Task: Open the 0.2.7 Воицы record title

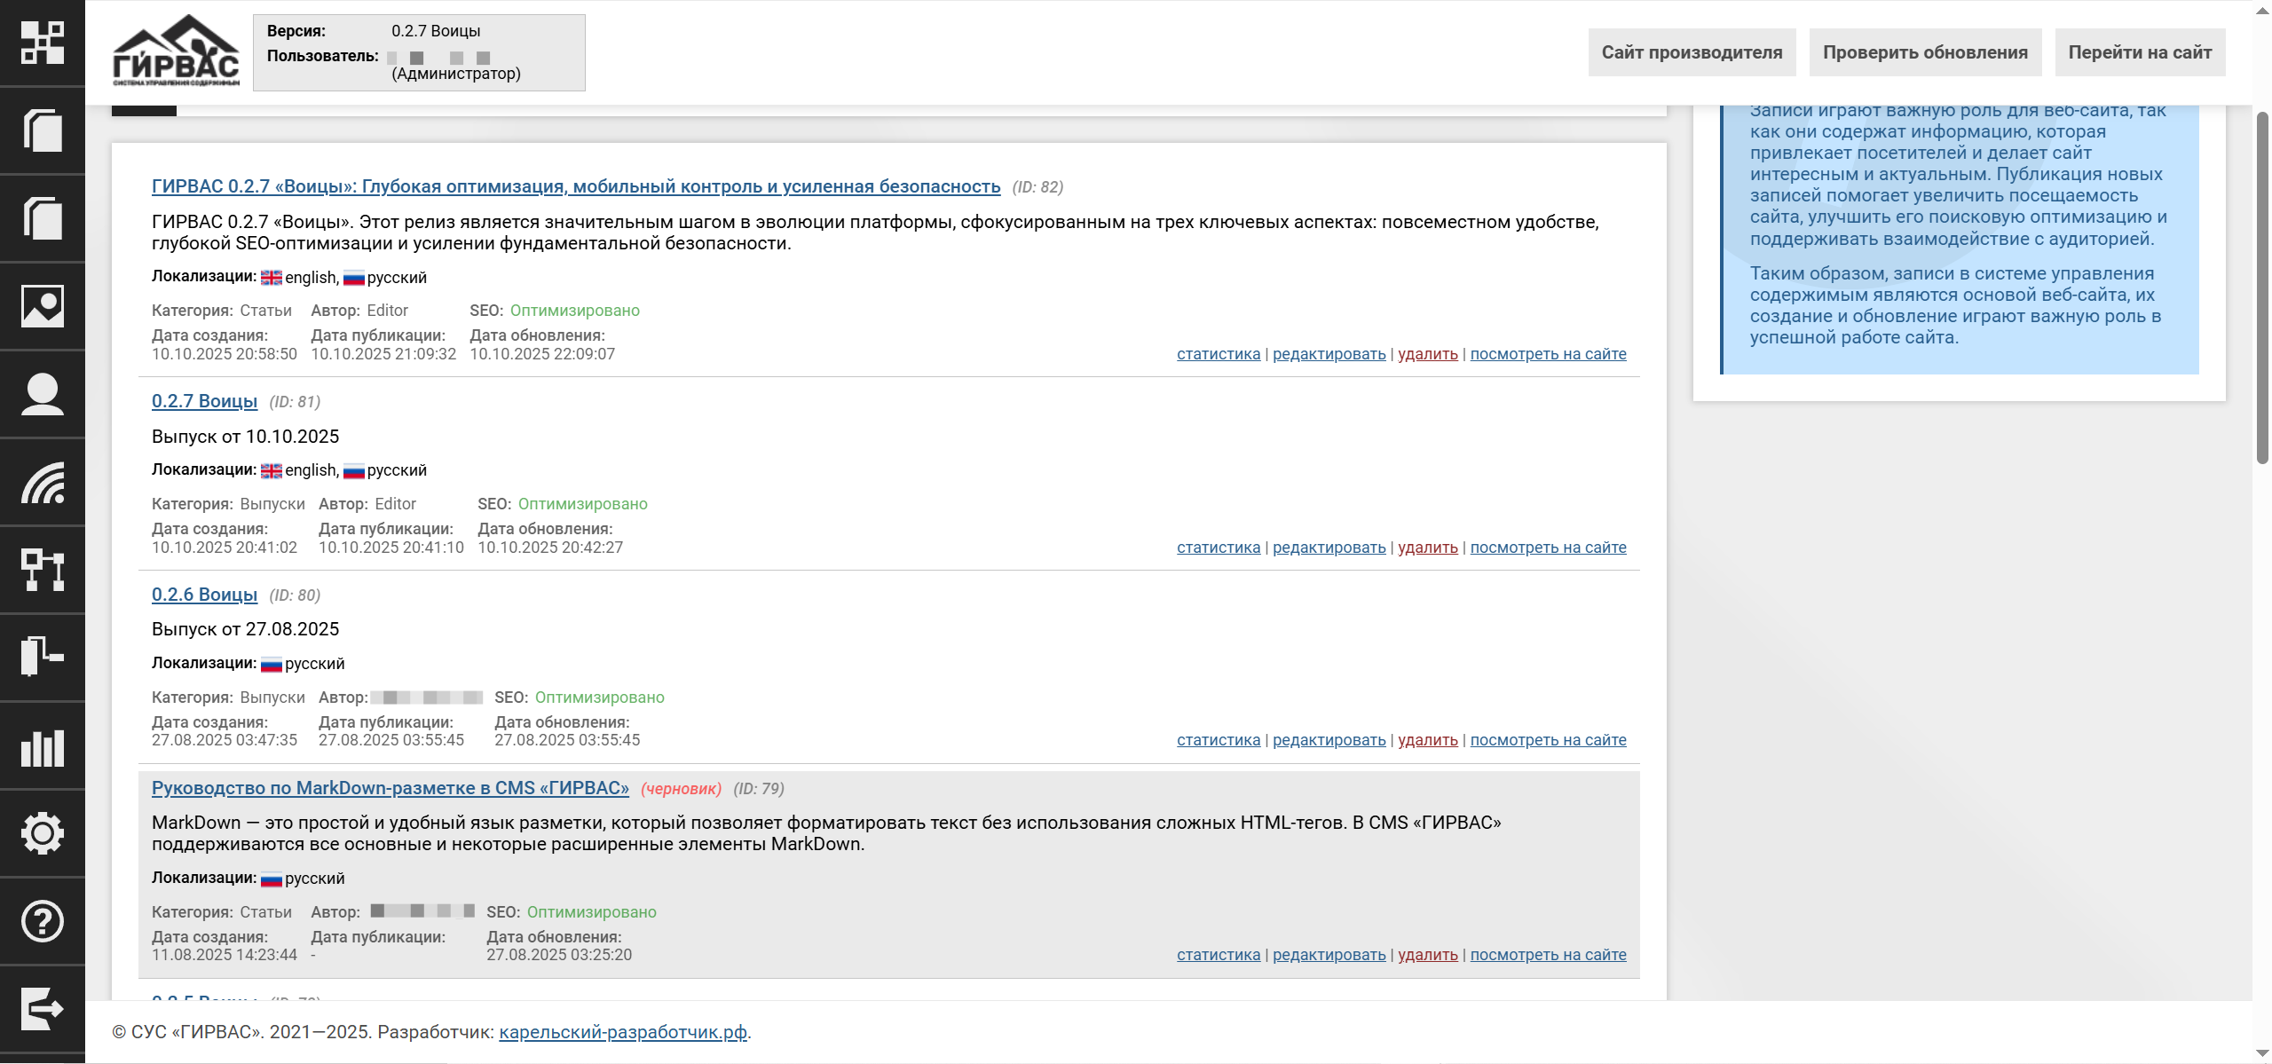Action: [x=204, y=401]
